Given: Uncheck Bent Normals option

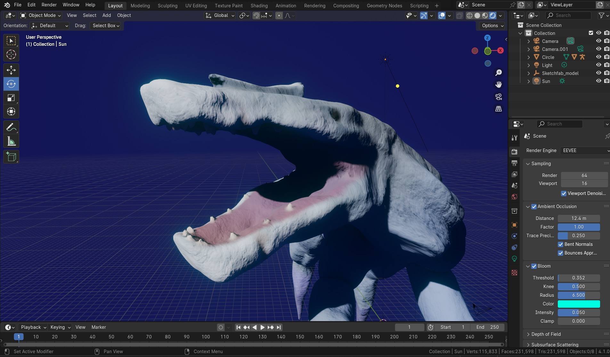Looking at the screenshot, I should pos(560,244).
